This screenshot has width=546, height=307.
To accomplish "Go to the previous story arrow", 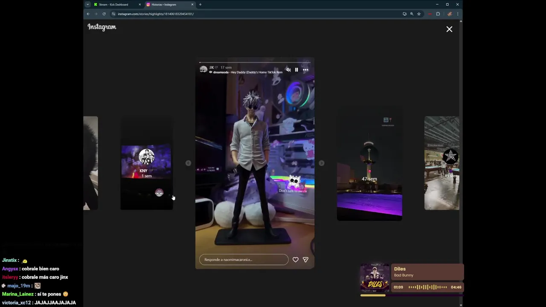I will [x=188, y=163].
